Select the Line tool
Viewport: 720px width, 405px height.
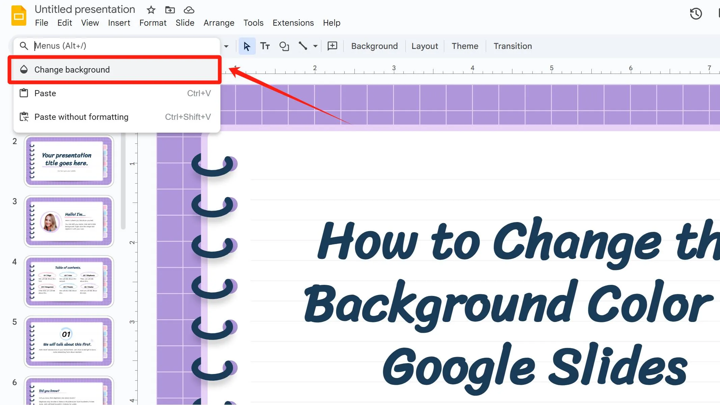point(303,46)
